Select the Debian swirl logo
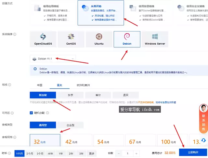This screenshot has height=158, width=208. click(127, 36)
